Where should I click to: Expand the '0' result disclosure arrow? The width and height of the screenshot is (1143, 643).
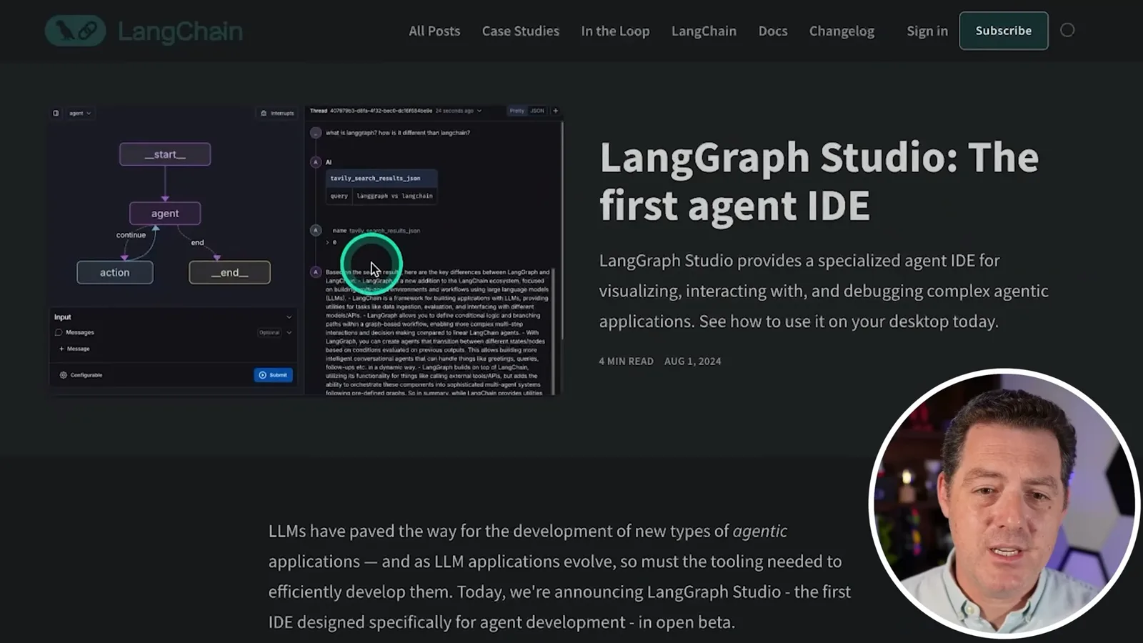point(328,242)
